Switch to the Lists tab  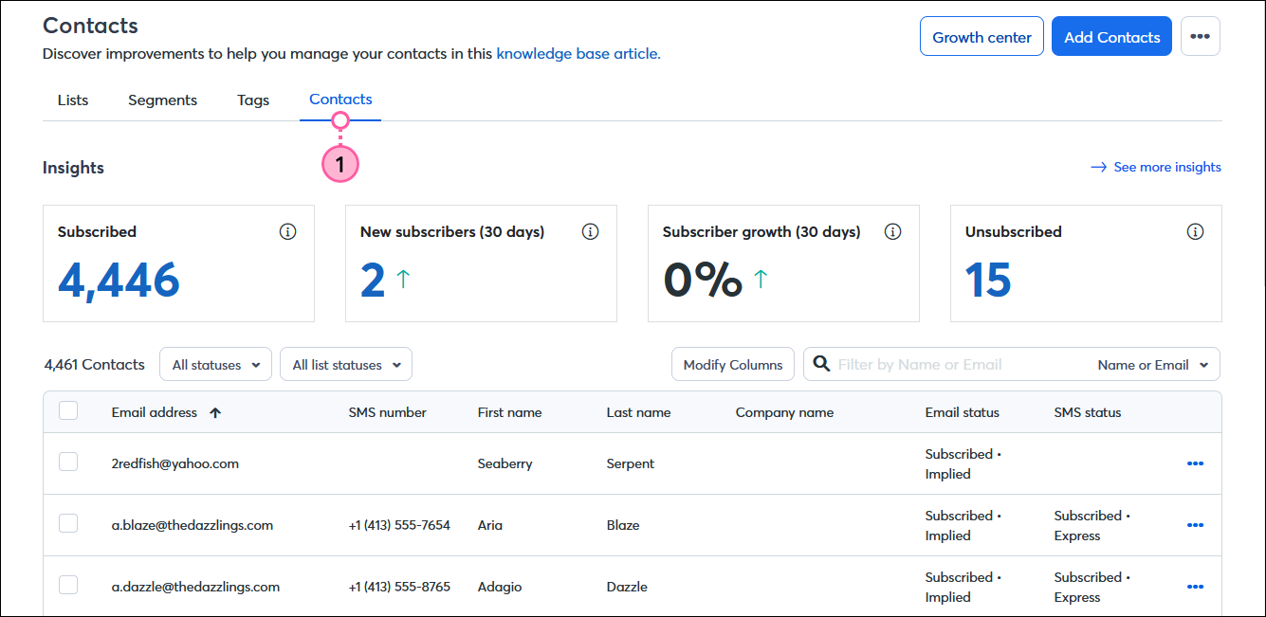pos(73,100)
